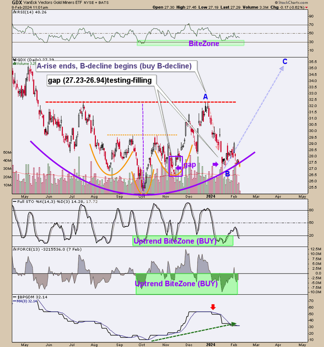Screen dimensions: 324x347
Task: Click the Chg -0.17 (-0.62%) value
Action: (x=287, y=7)
